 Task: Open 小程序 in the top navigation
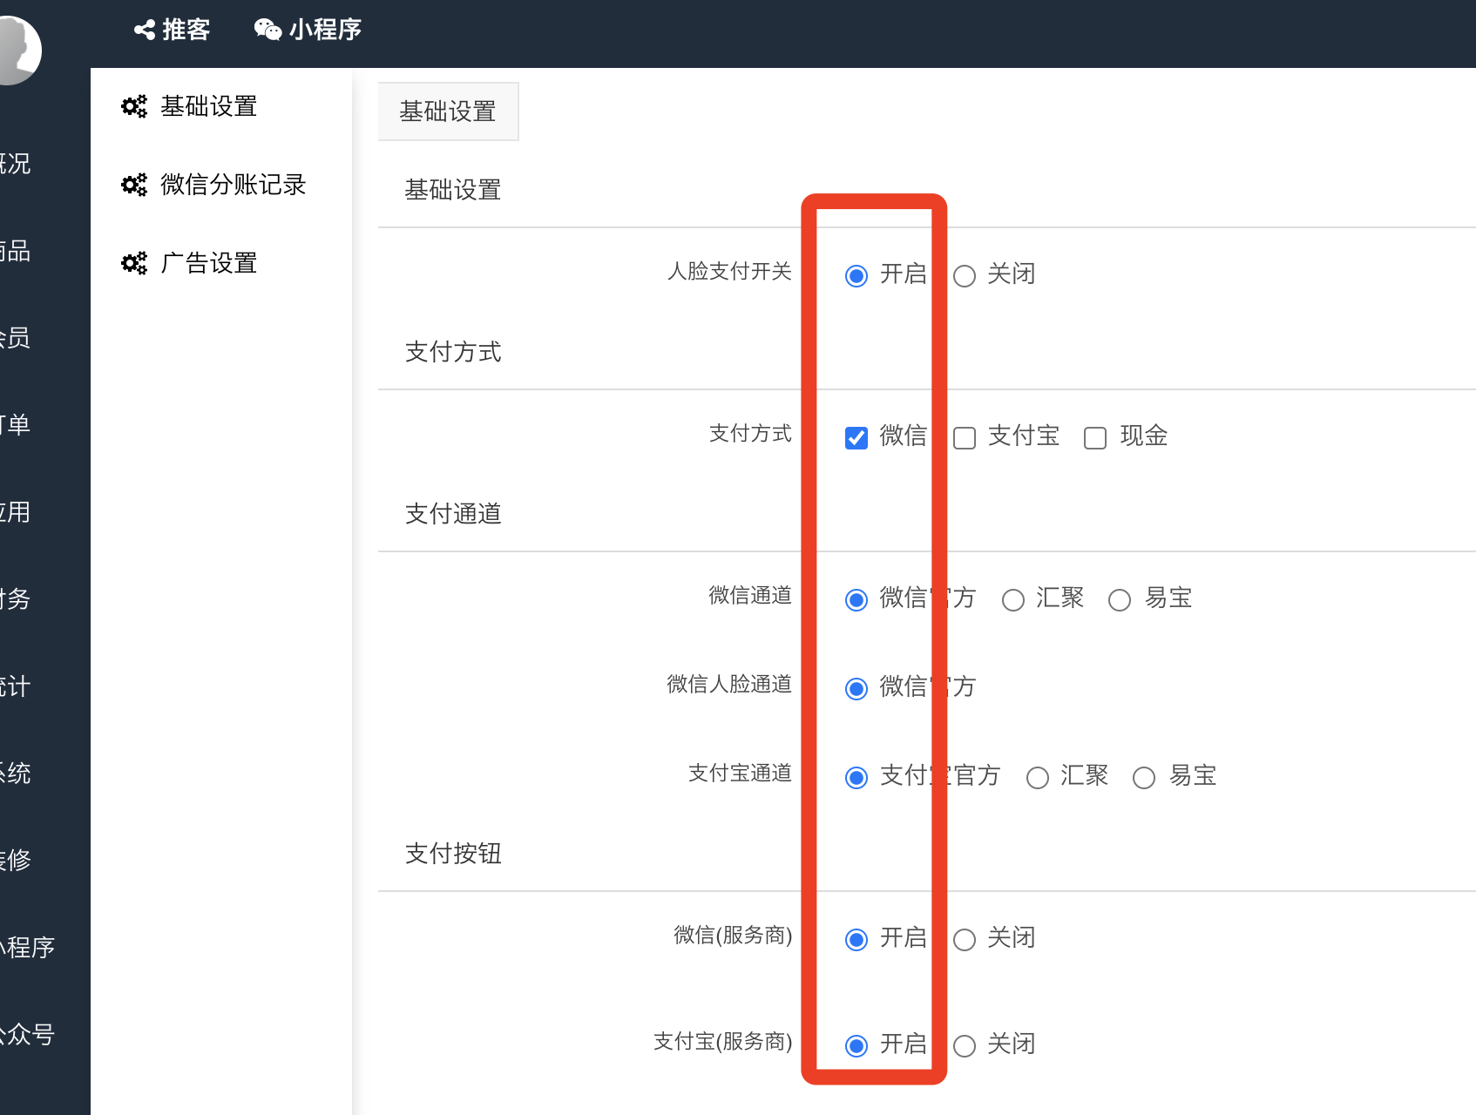point(324,30)
